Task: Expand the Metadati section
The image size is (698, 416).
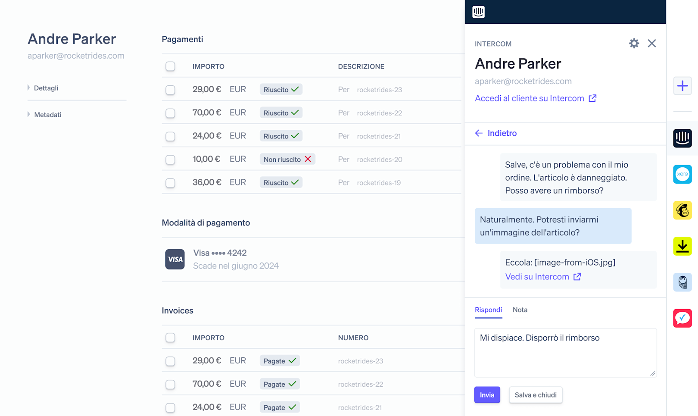Action: click(x=44, y=115)
